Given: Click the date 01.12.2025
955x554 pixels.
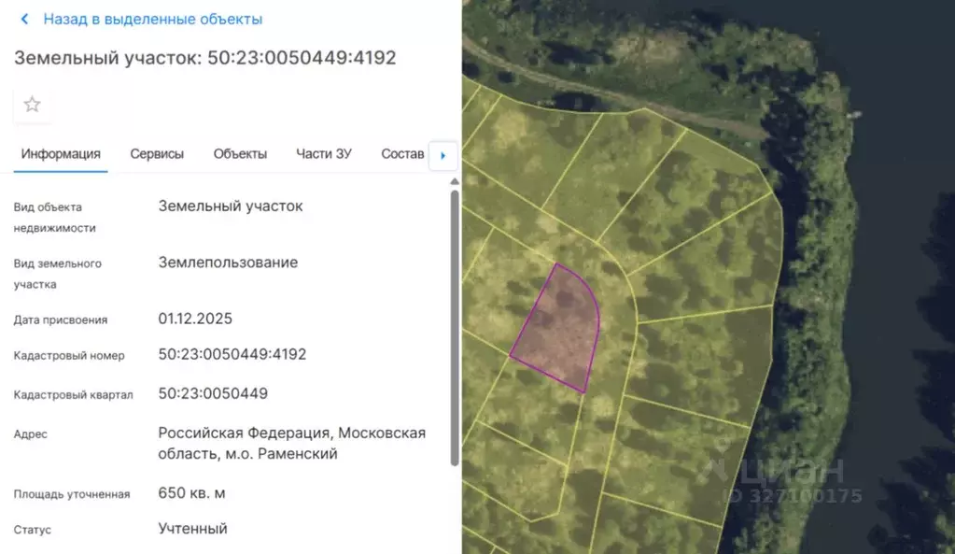Looking at the screenshot, I should (x=195, y=318).
